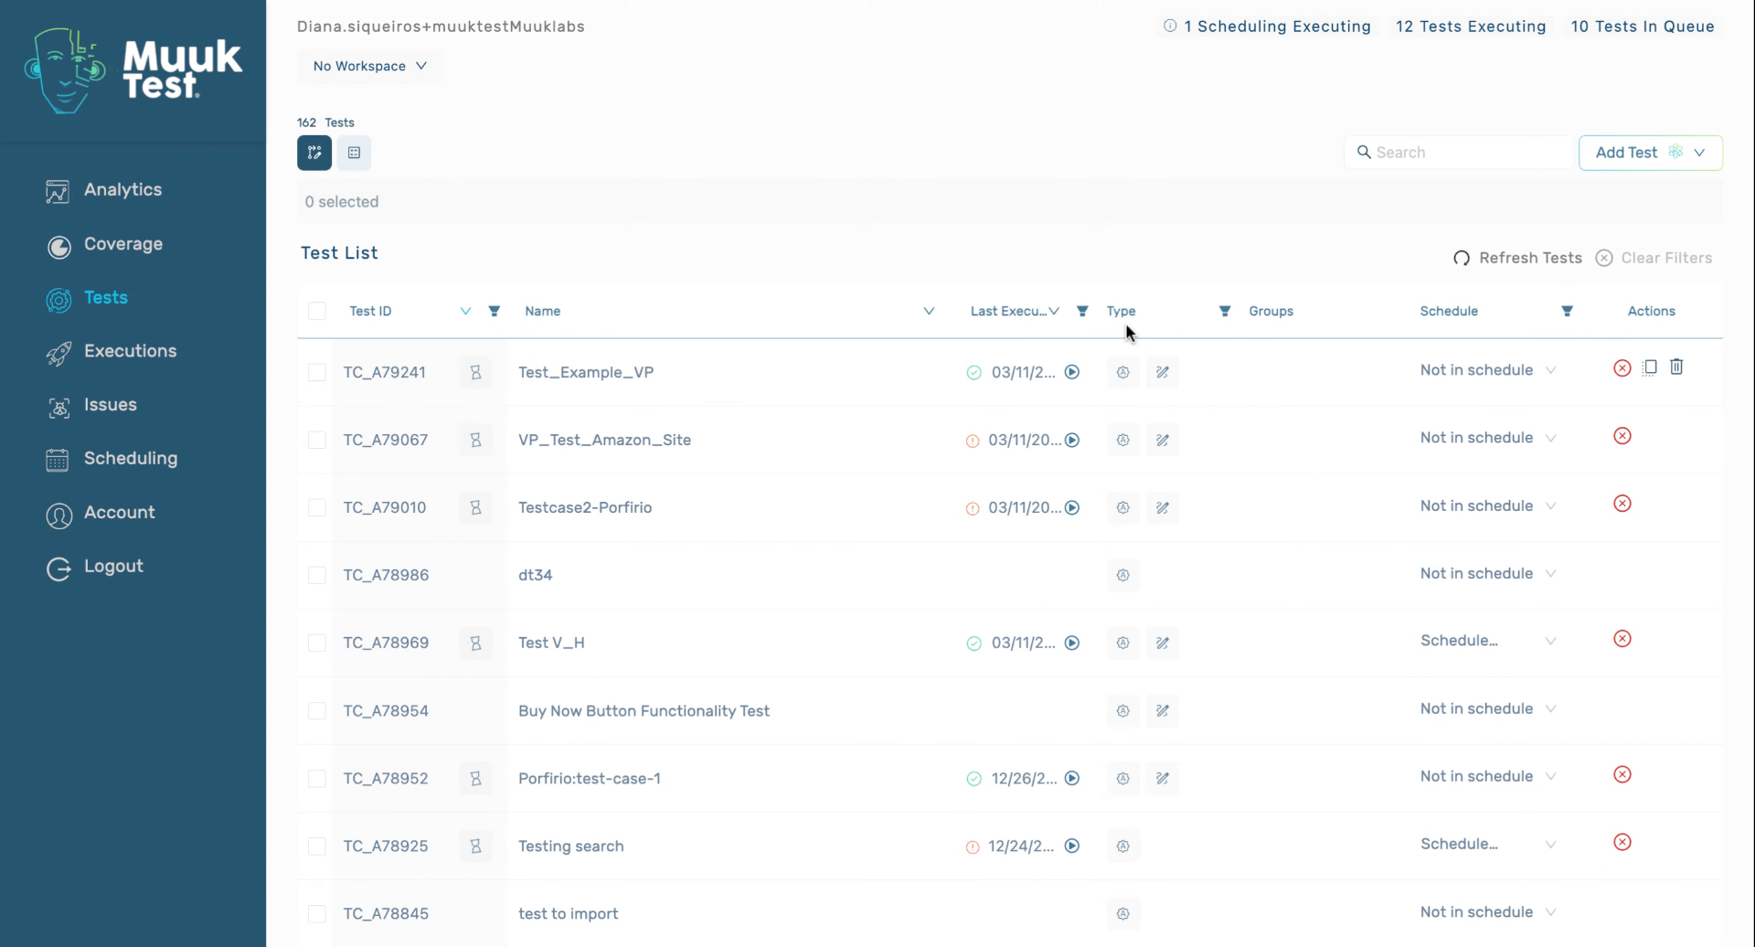The image size is (1755, 947).
Task: Open the edit pencil icon for Testcase2-Porfirio
Action: point(1162,507)
